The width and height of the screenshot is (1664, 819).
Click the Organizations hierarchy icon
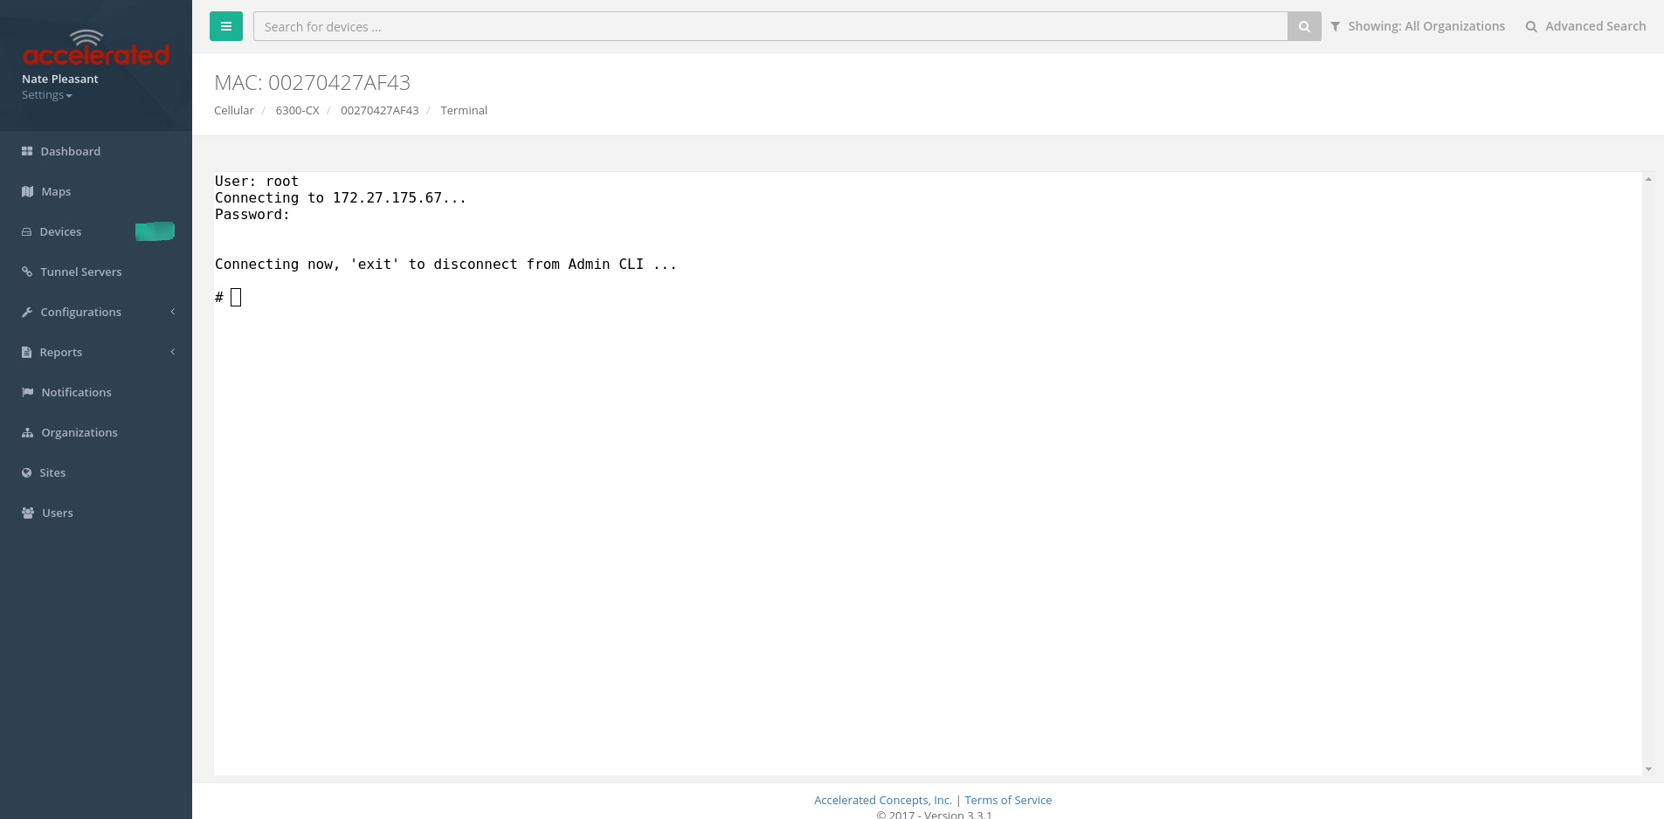click(28, 432)
